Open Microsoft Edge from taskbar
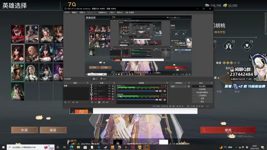Image resolution: width=267 pixels, height=150 pixels. pyautogui.click(x=71, y=147)
